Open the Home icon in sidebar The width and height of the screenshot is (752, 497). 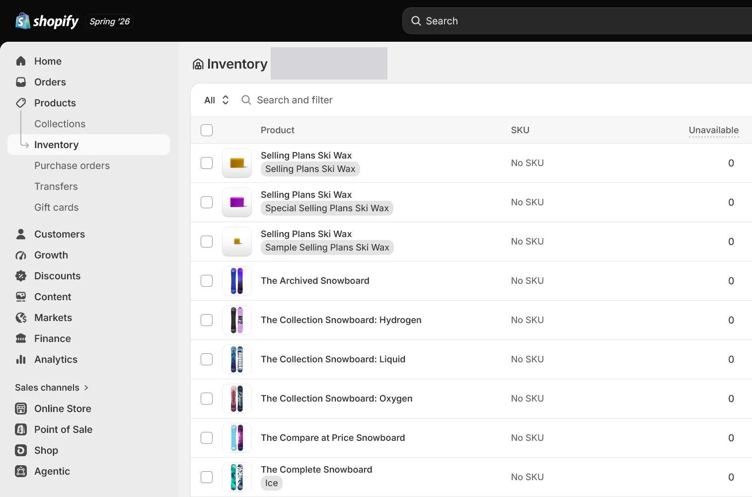[21, 61]
